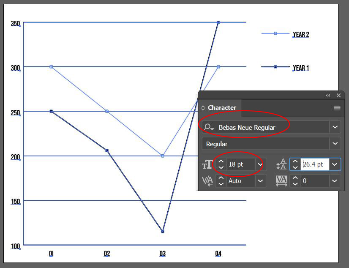The height and width of the screenshot is (268, 349).
Task: Select the YEAR 2 legend label
Action: click(301, 35)
